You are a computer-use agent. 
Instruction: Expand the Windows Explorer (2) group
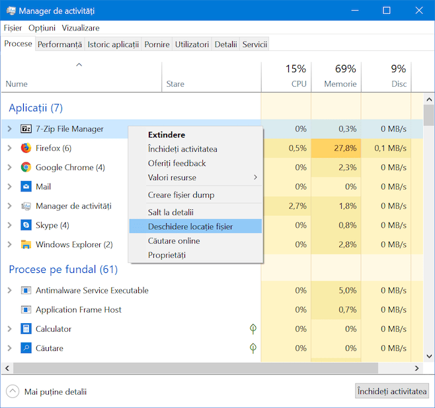click(x=9, y=244)
